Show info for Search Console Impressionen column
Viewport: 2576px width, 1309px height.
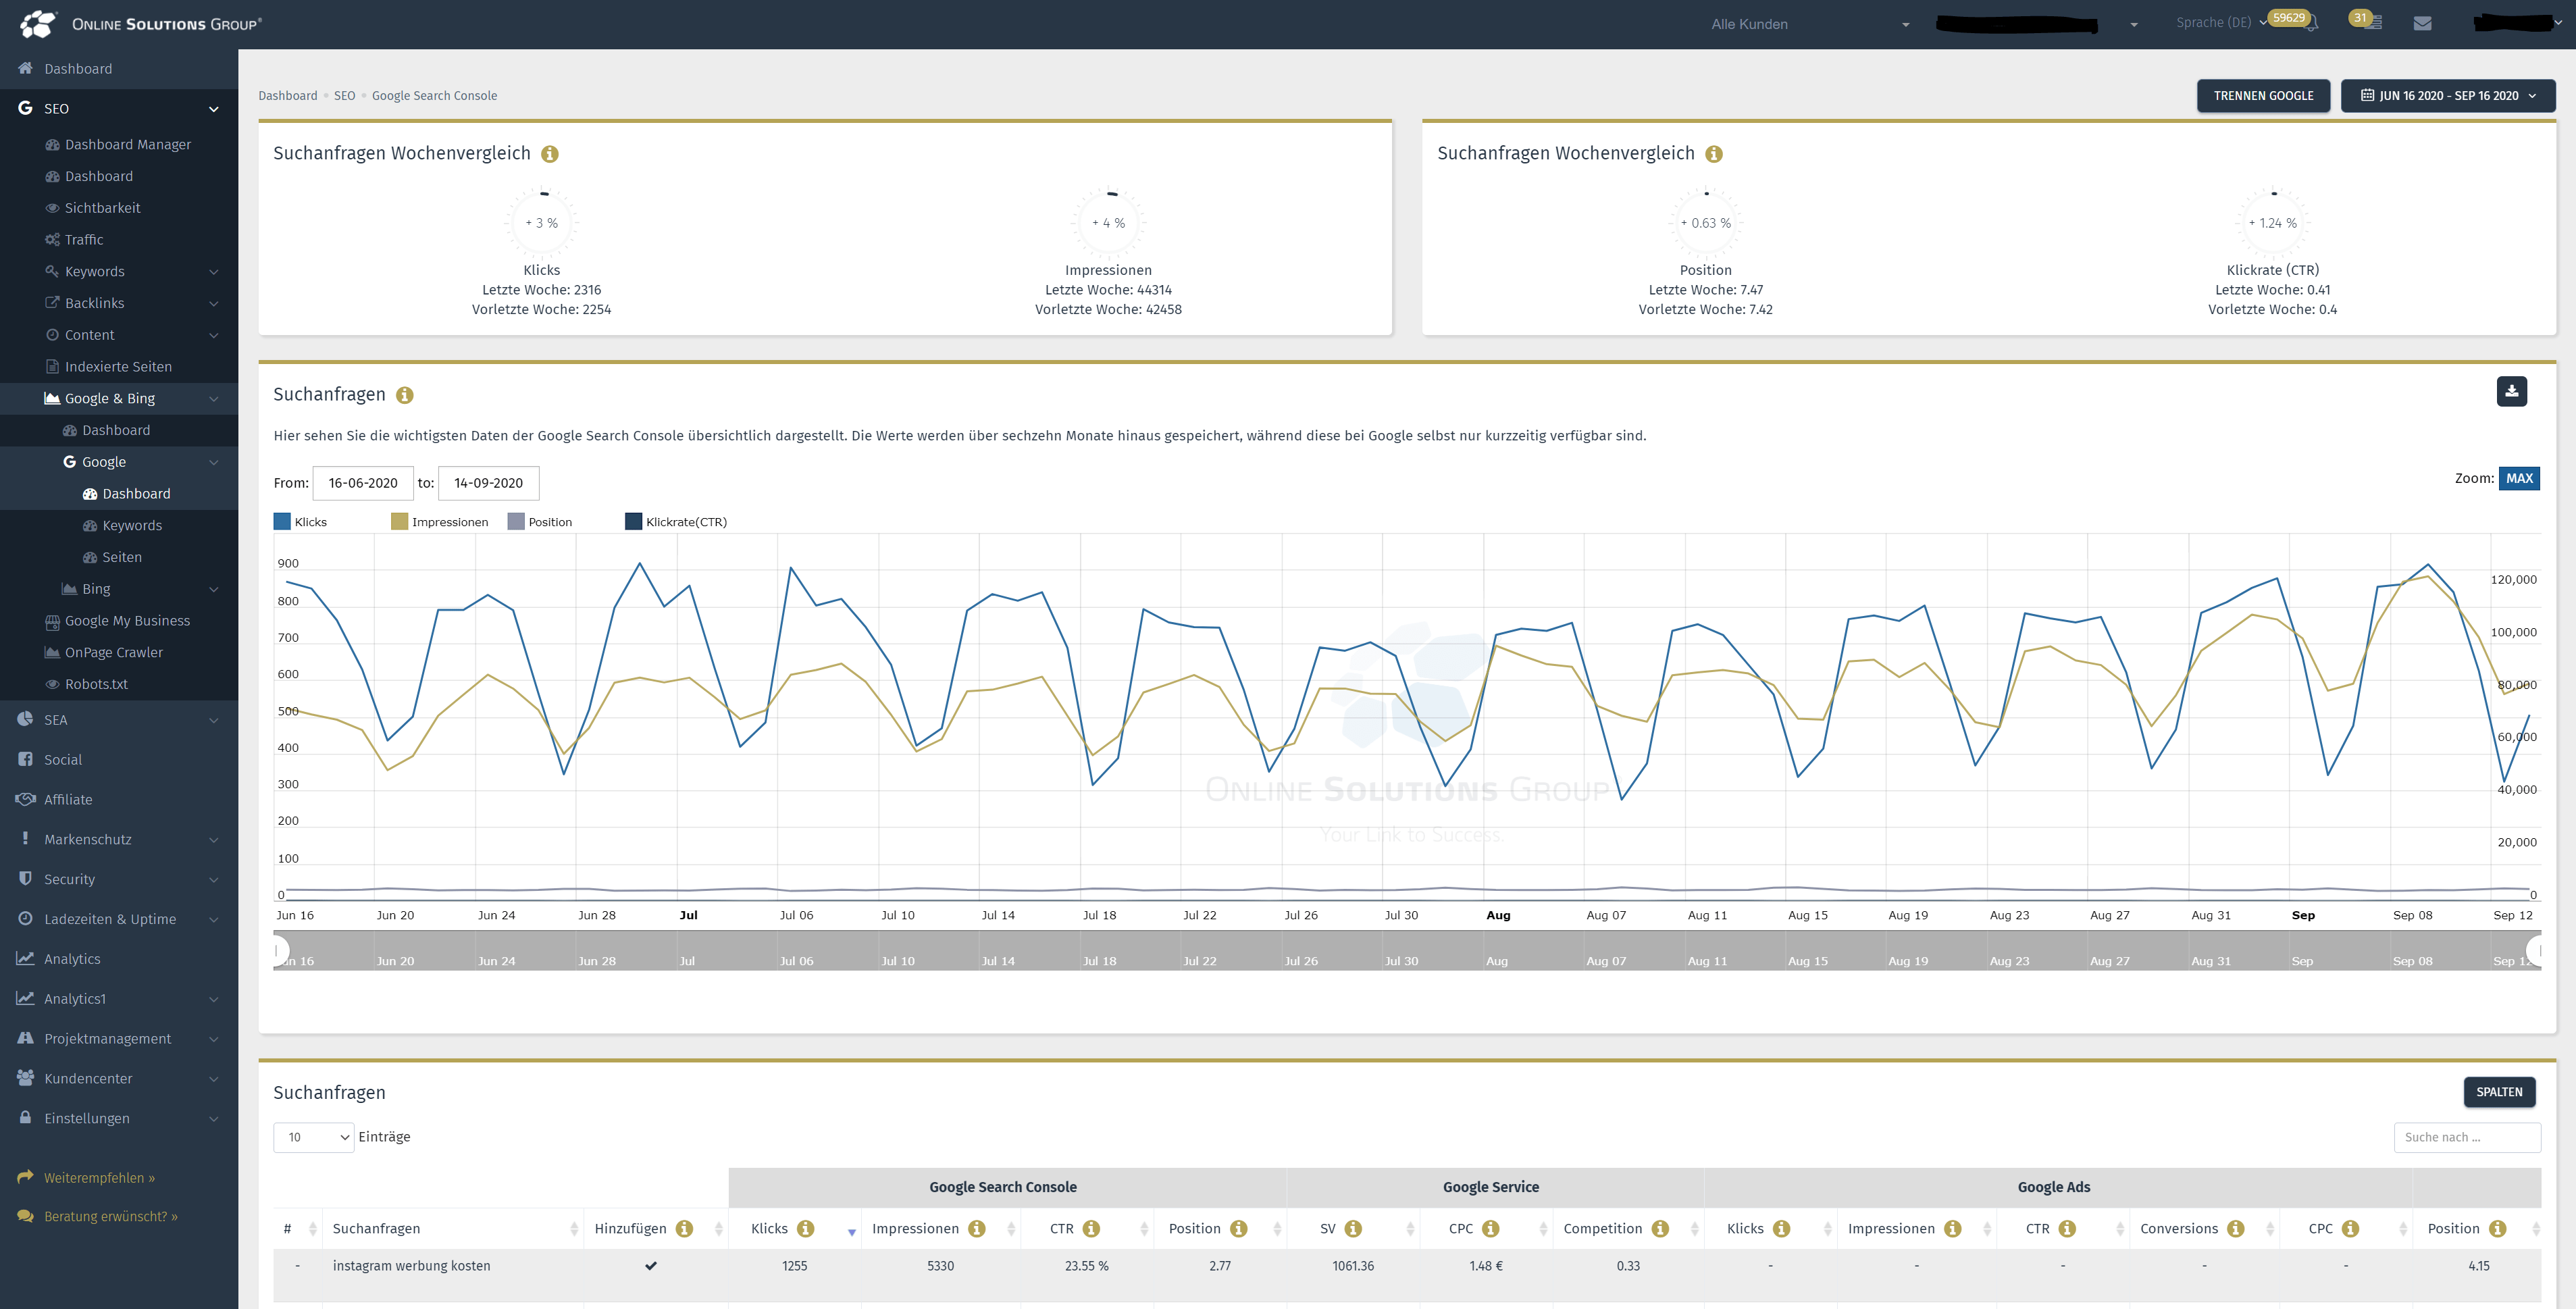point(977,1228)
